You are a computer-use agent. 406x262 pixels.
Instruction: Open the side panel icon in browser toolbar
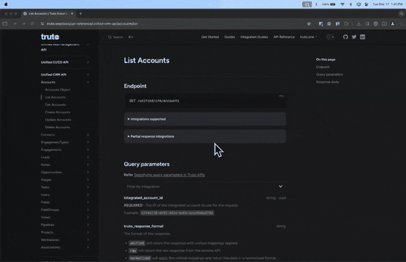pyautogui.click(x=367, y=24)
